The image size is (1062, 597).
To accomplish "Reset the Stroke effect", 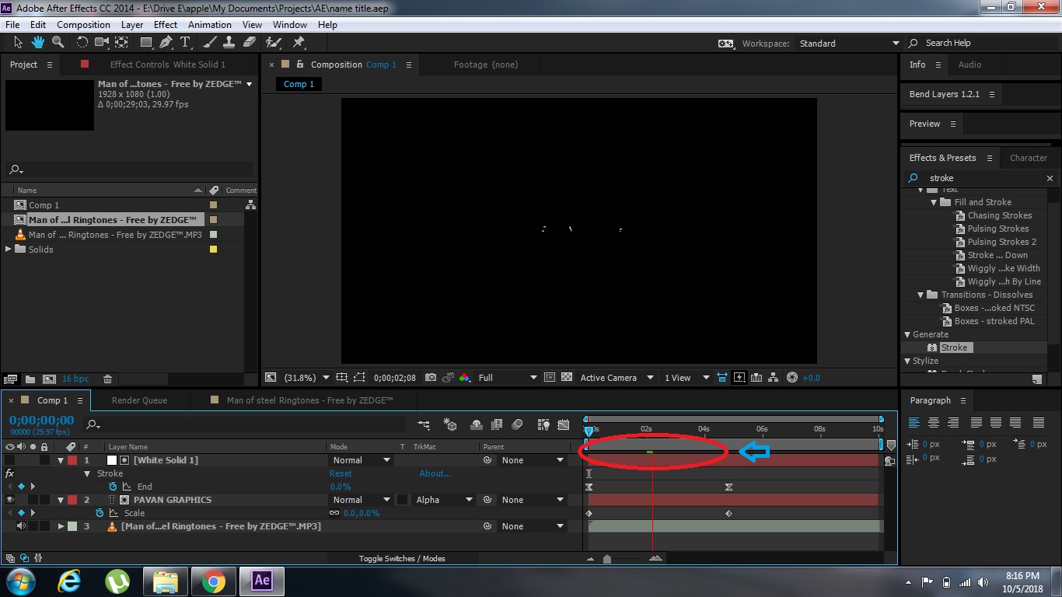I will click(340, 473).
